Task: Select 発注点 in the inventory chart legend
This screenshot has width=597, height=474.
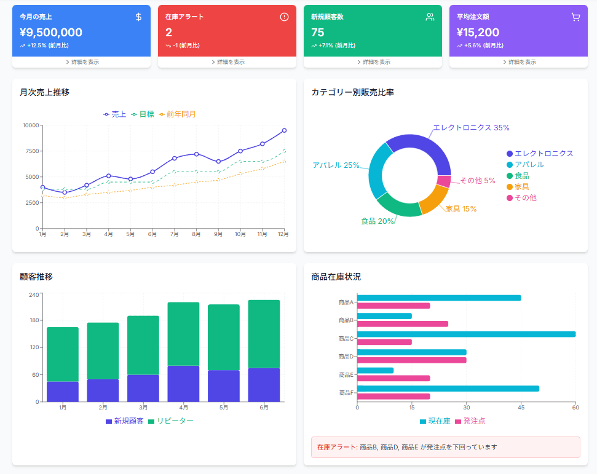Action: [470, 421]
